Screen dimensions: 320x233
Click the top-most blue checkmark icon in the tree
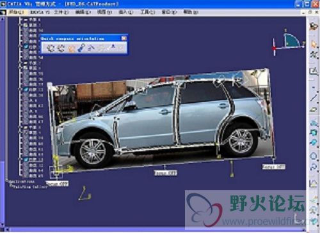click(26, 47)
